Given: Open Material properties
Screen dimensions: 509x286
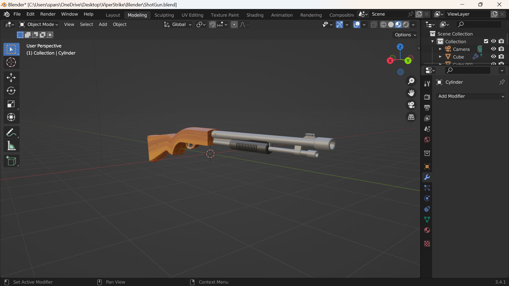Looking at the screenshot, I should point(427,230).
